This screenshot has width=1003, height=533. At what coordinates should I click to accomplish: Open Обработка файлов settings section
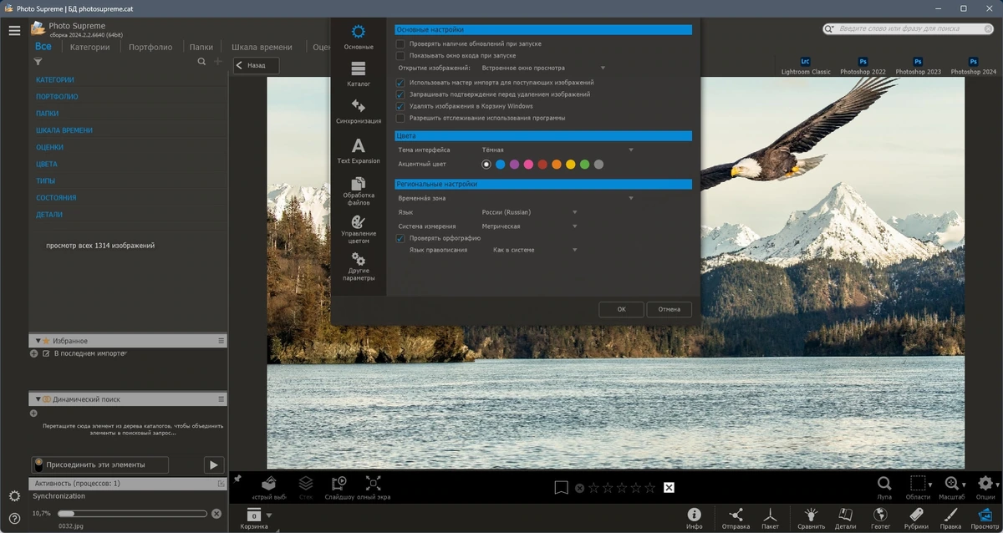pos(359,192)
